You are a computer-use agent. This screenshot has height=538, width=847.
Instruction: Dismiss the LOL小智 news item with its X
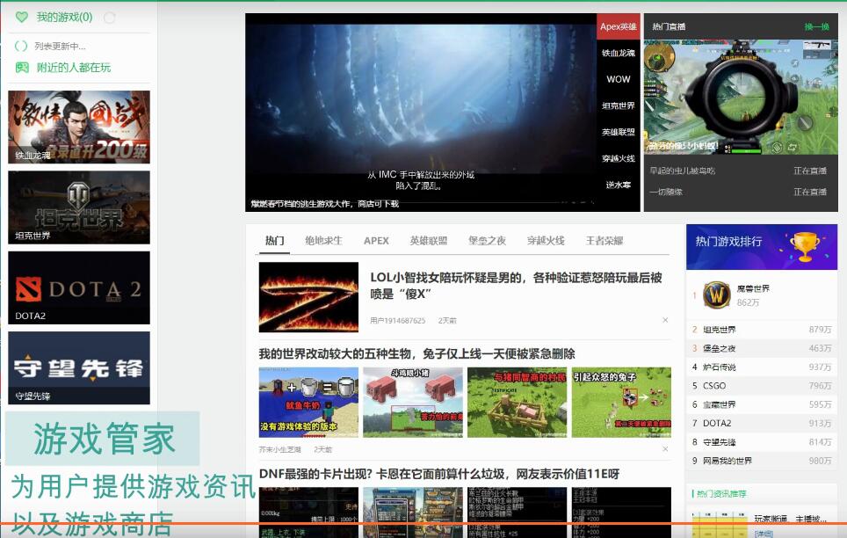665,318
